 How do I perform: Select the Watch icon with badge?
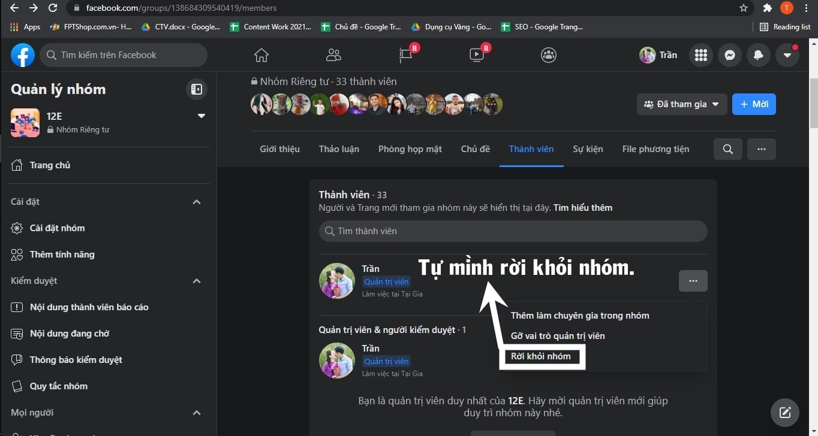(x=476, y=55)
